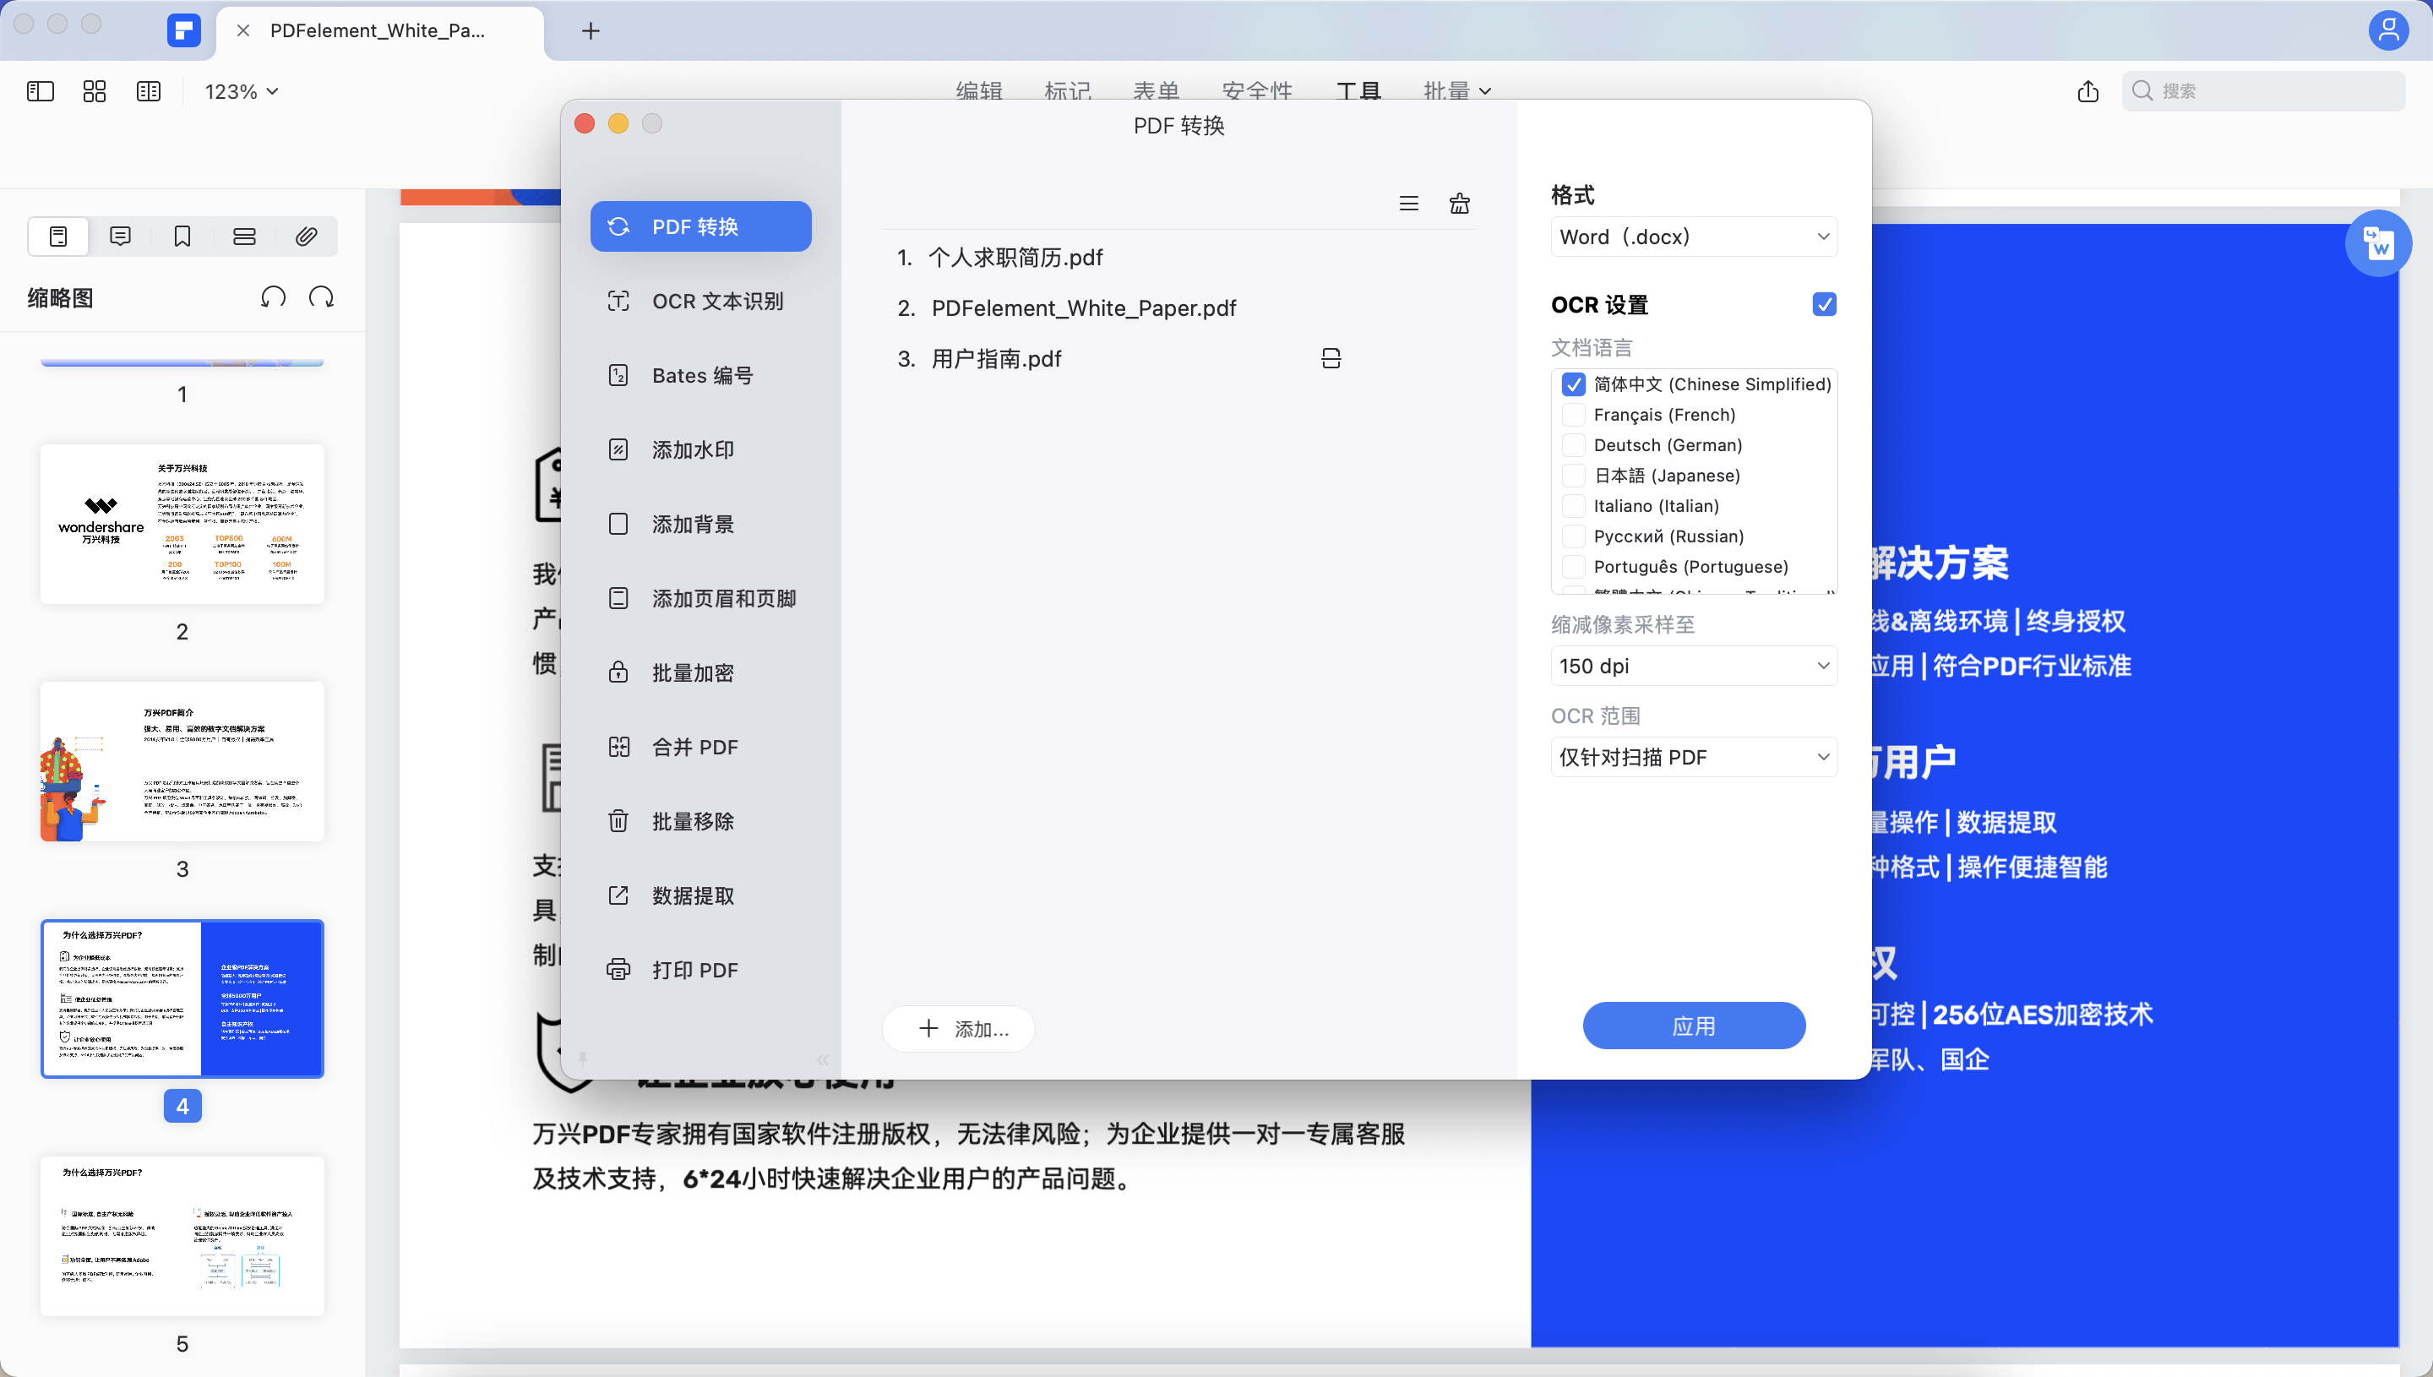
Task: Open page 2 thumbnail
Action: pyautogui.click(x=182, y=525)
